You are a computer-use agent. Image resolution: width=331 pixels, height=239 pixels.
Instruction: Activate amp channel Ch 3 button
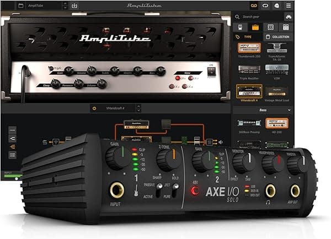pyautogui.click(x=172, y=86)
